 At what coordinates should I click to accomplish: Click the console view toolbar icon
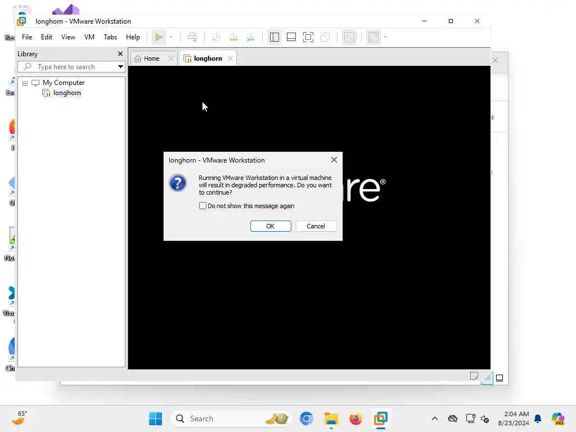coord(349,37)
